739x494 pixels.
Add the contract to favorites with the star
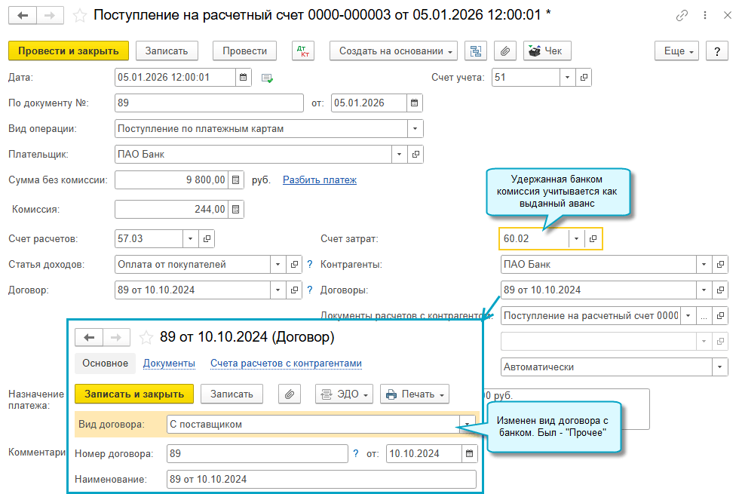[146, 338]
